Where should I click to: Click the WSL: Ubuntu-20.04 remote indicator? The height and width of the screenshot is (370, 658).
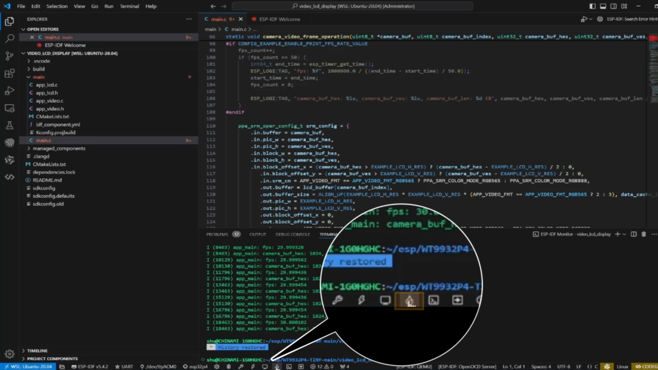click(28, 366)
